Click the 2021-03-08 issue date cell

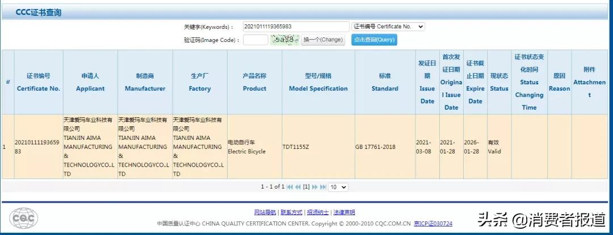[427, 147]
